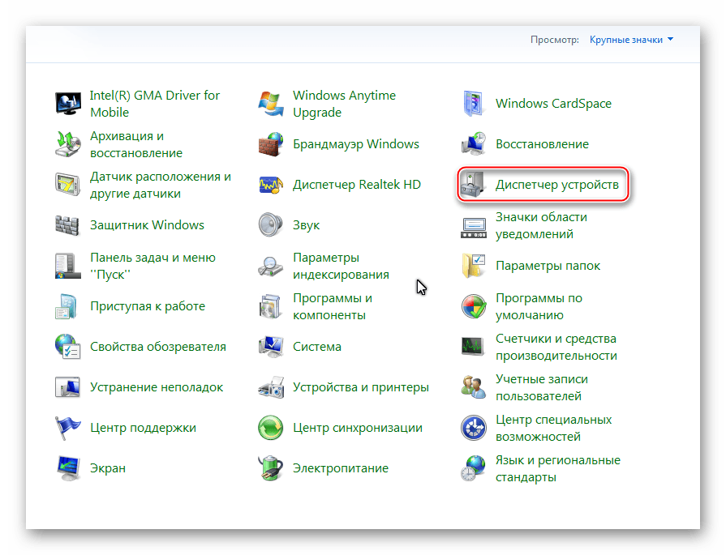Screen dimensions: 726x555
Task: Go to Язык и региональные стандарты
Action: (x=557, y=468)
